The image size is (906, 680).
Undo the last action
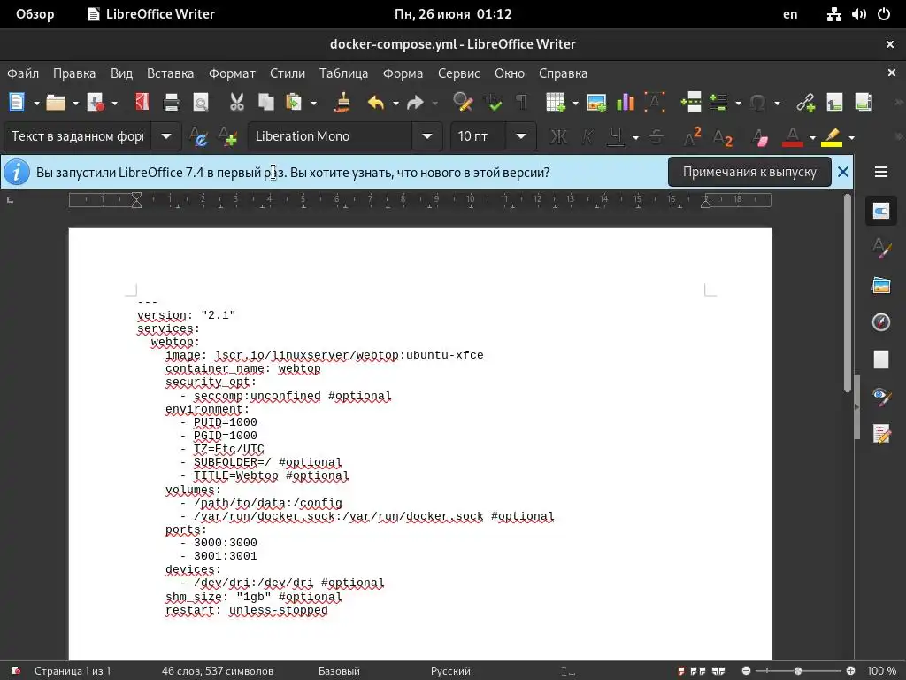point(376,103)
